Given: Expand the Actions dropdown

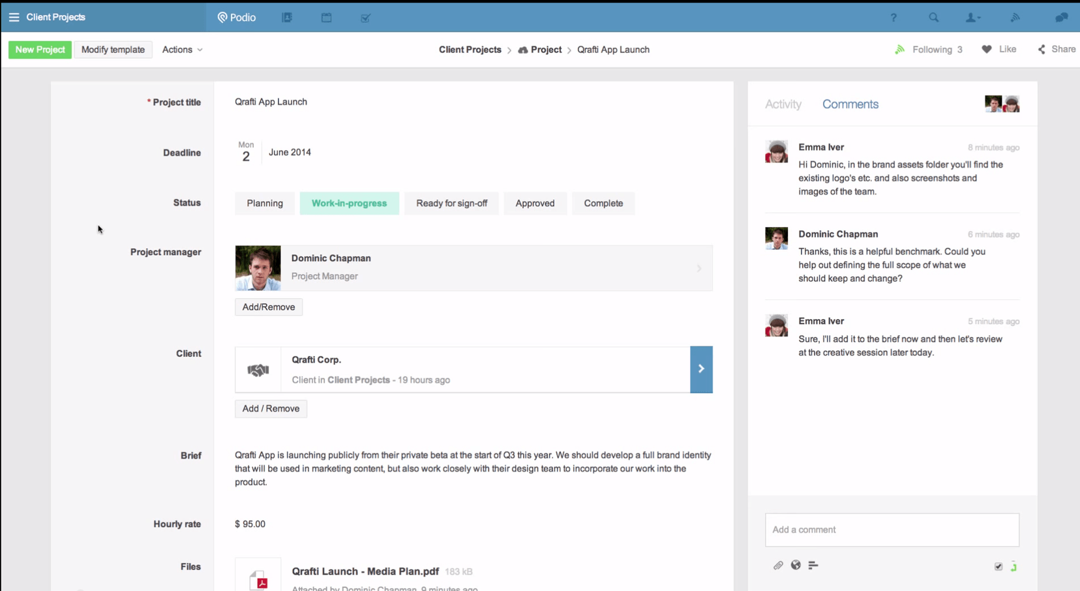Looking at the screenshot, I should (182, 50).
